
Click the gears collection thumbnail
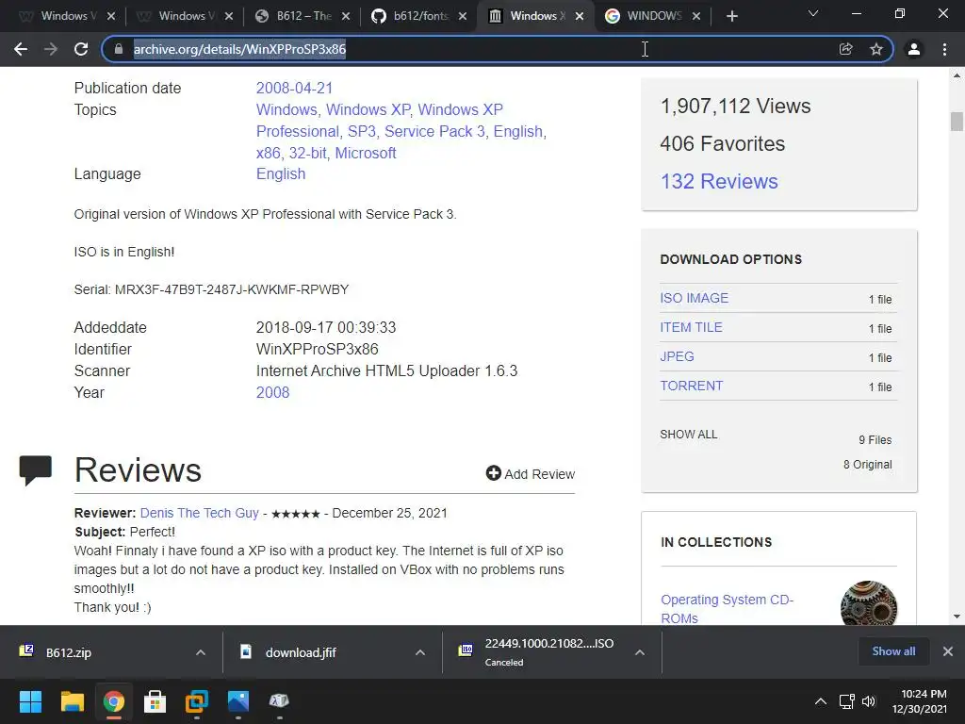point(868,603)
